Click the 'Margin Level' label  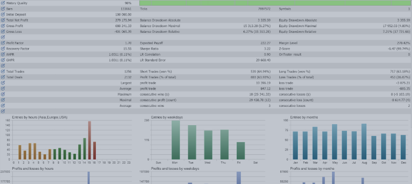coord(288,43)
